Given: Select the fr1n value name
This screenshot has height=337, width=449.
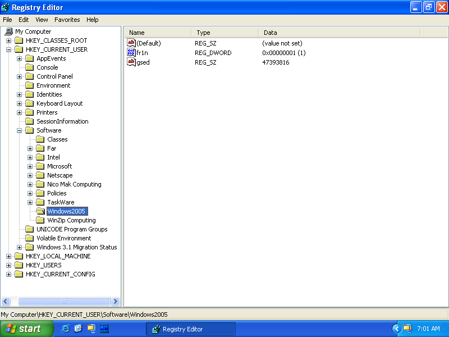Looking at the screenshot, I should point(143,53).
